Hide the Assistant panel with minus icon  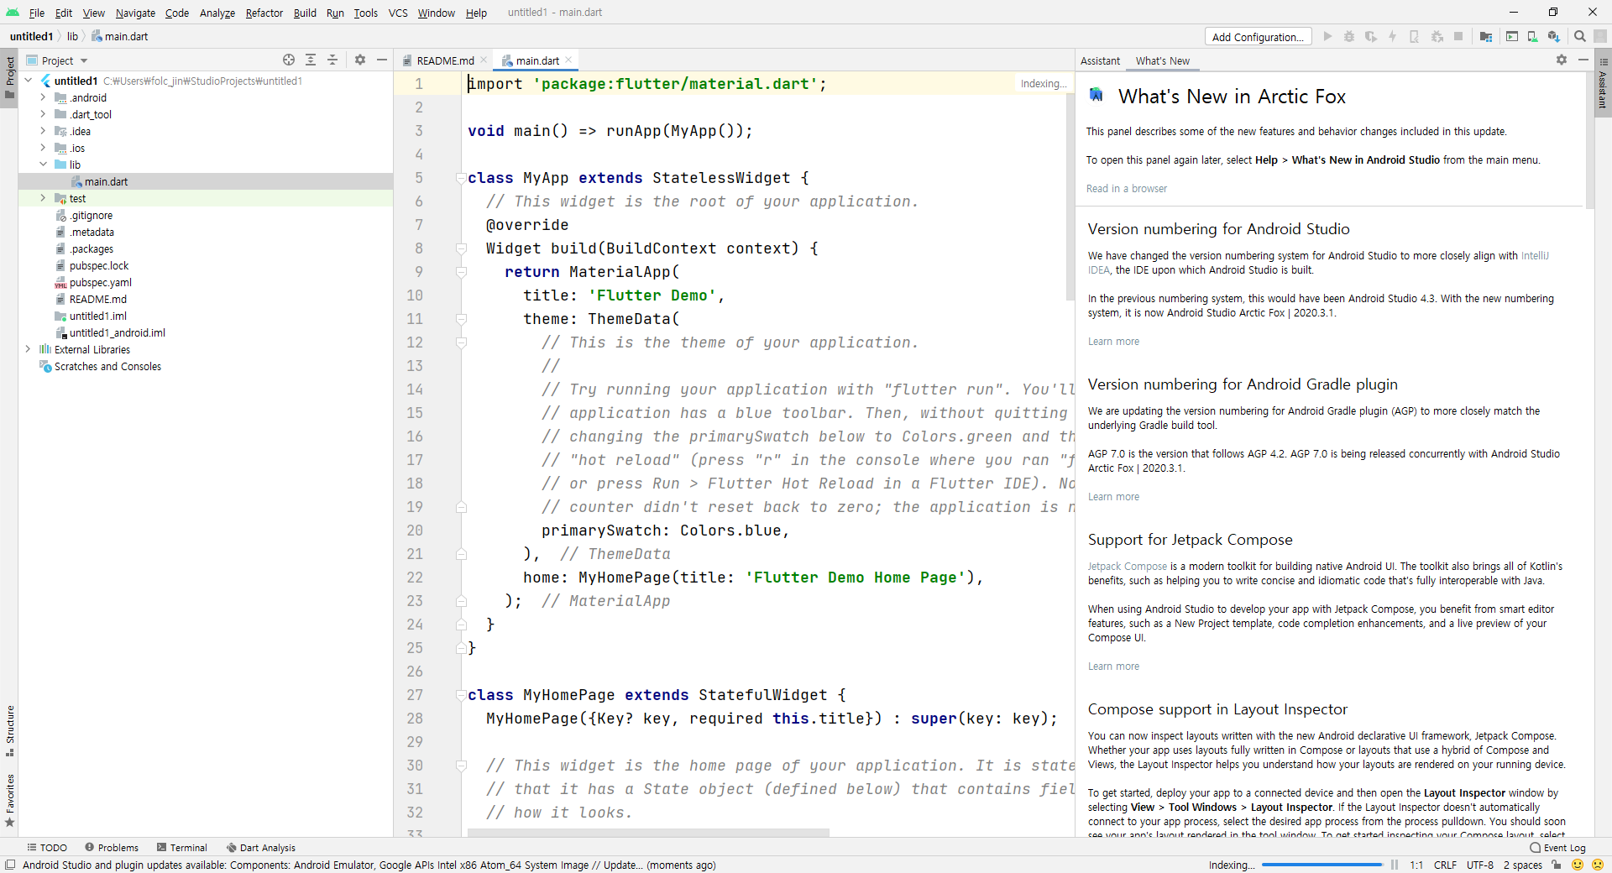click(1583, 60)
